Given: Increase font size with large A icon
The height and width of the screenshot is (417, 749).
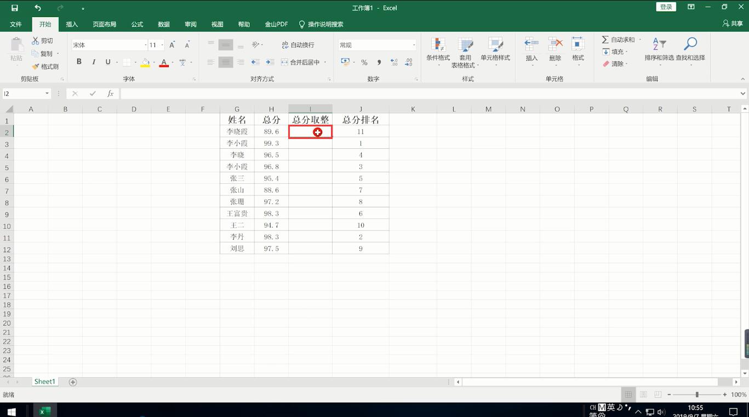Looking at the screenshot, I should point(172,45).
